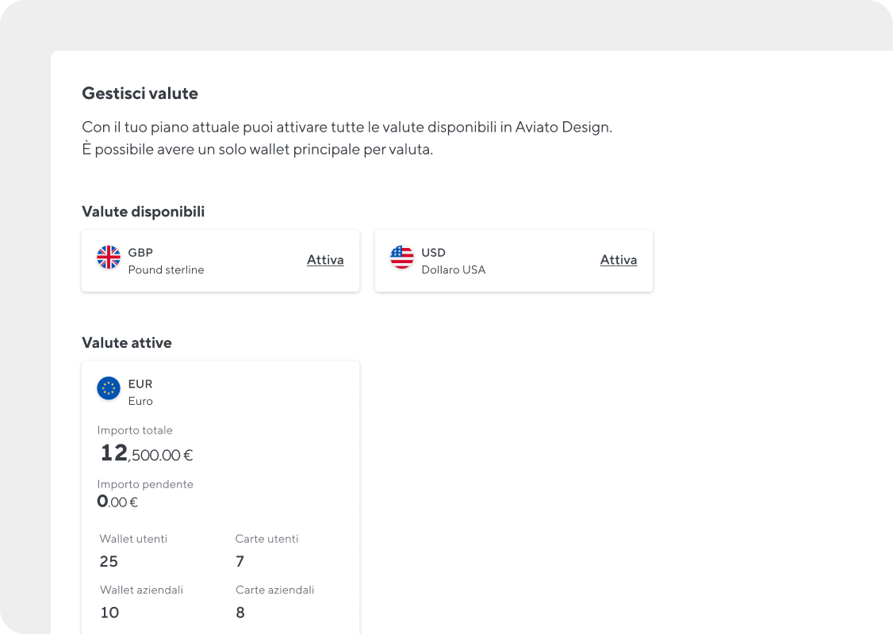Image resolution: width=893 pixels, height=634 pixels.
Task: Click the Carte aziendali count of 8
Action: pyautogui.click(x=240, y=613)
